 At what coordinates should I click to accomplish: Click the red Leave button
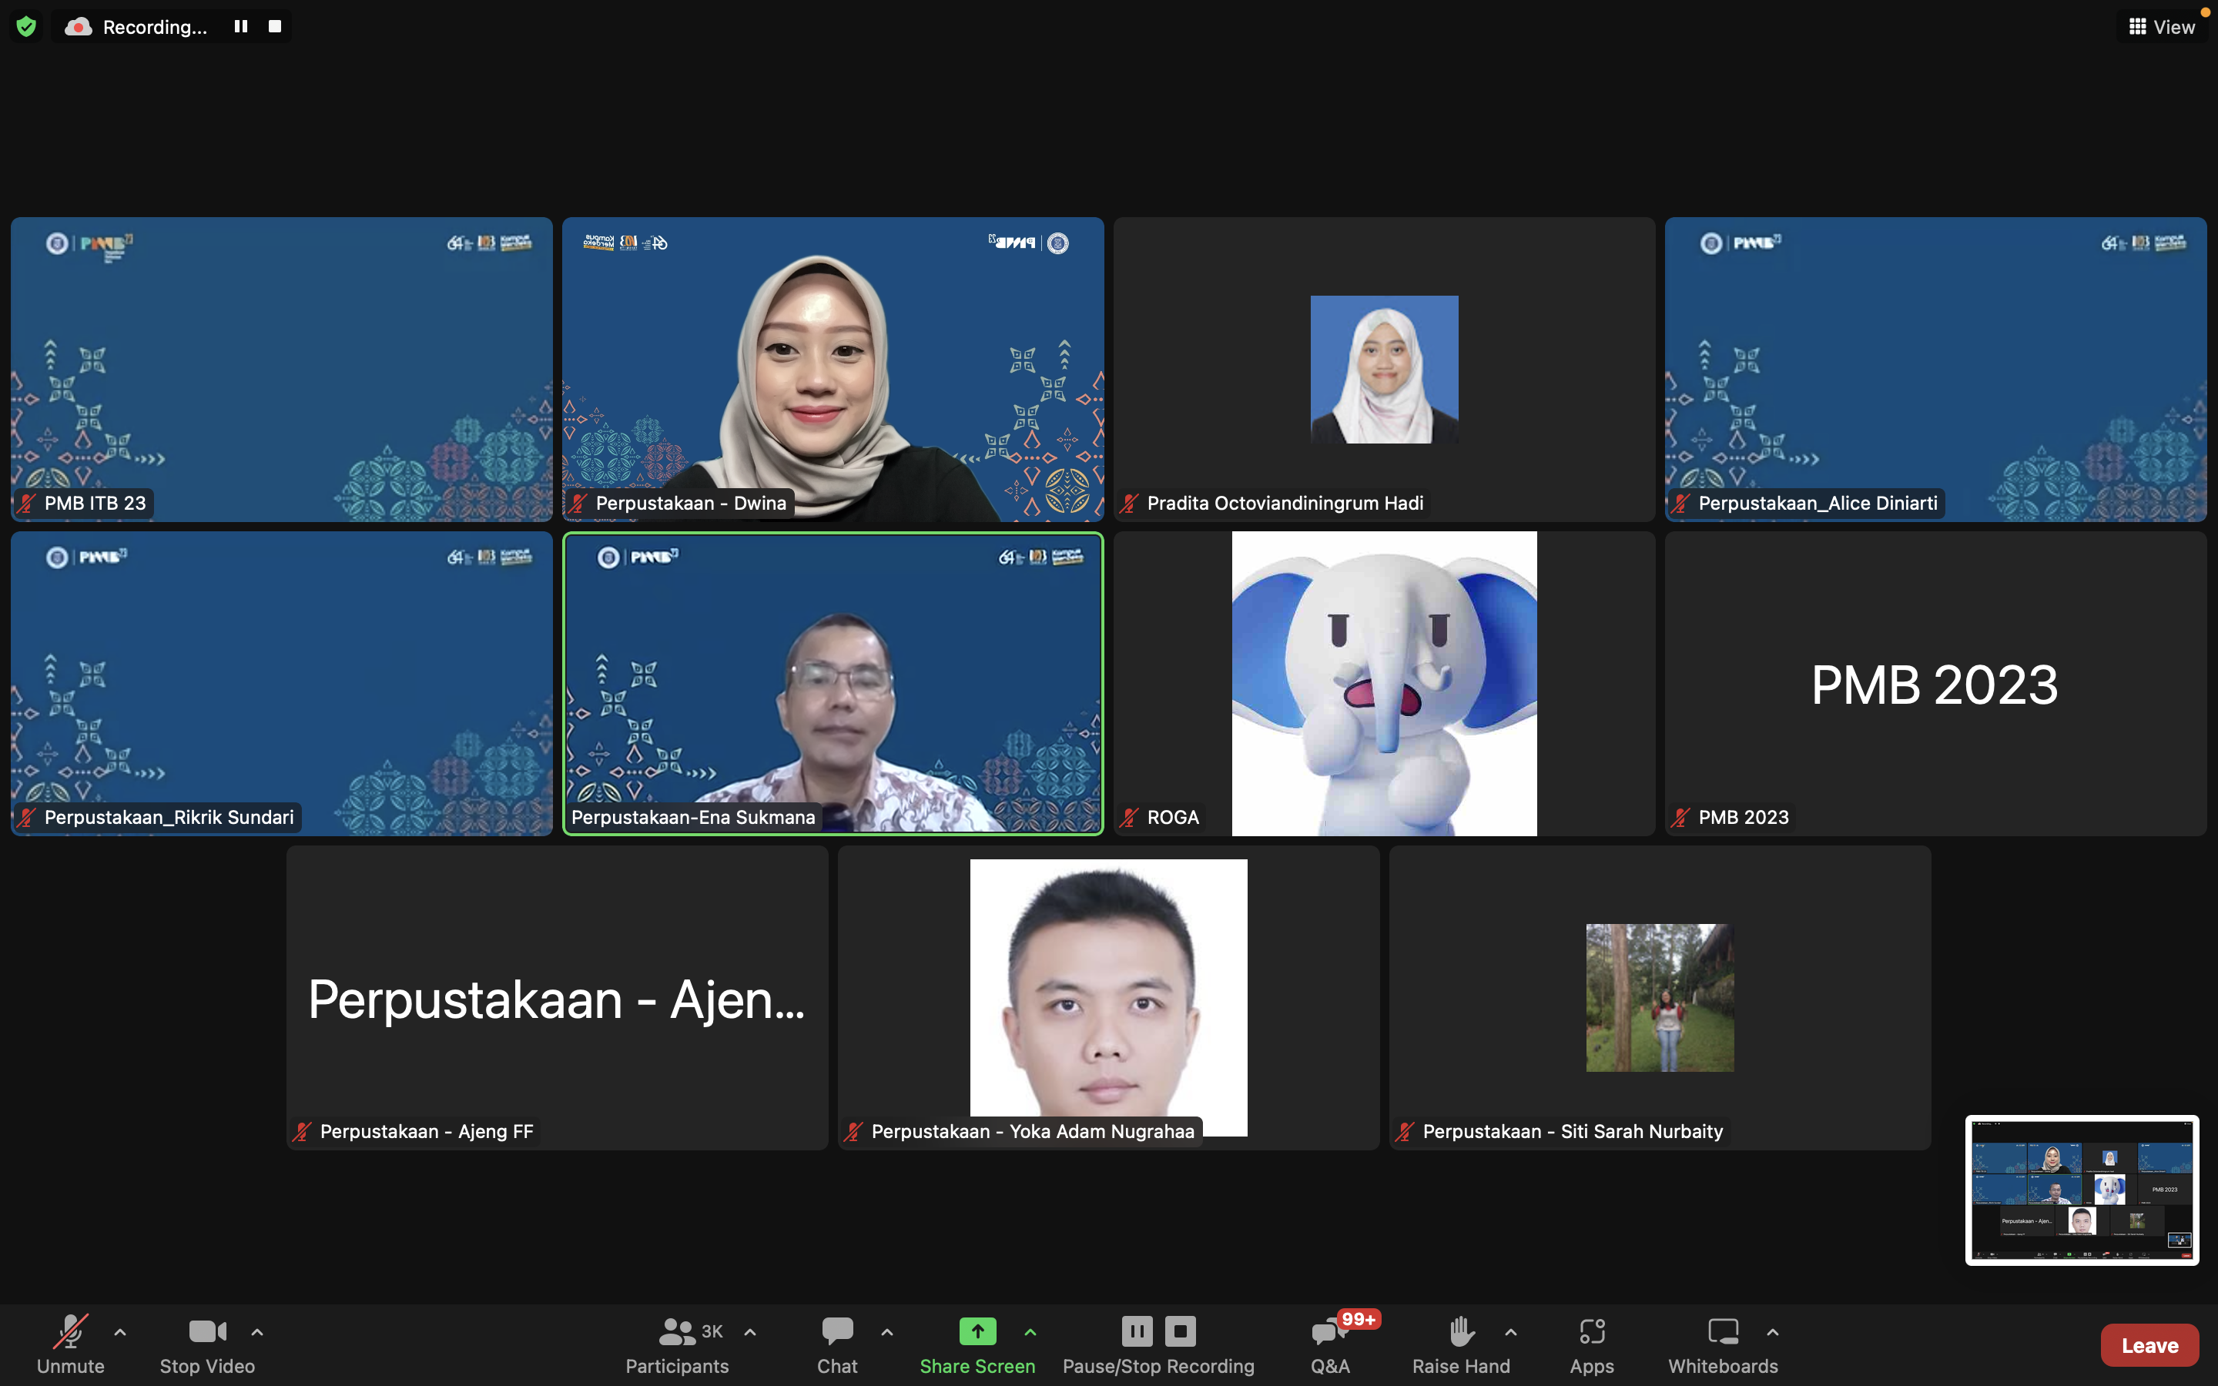pyautogui.click(x=2149, y=1344)
